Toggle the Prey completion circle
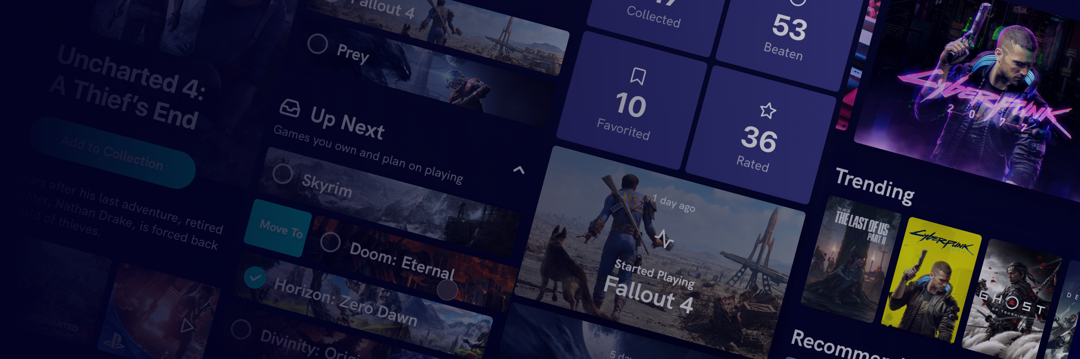Viewport: 1080px width, 359px height. tap(317, 43)
